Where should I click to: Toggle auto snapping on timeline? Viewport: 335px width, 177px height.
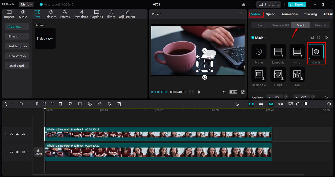[x=261, y=104]
